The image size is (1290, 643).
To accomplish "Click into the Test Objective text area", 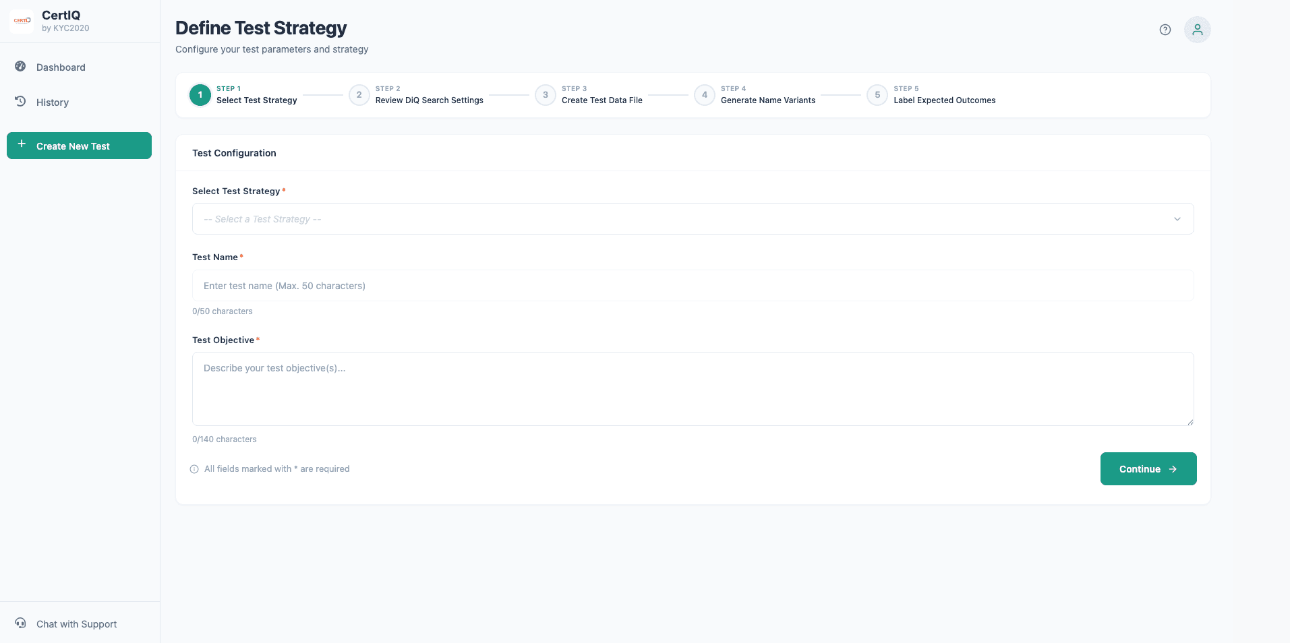I will pyautogui.click(x=692, y=389).
